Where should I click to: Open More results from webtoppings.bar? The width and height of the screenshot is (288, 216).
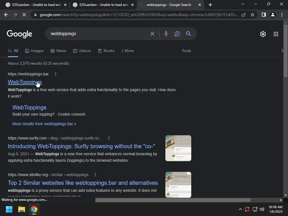tap(44, 124)
